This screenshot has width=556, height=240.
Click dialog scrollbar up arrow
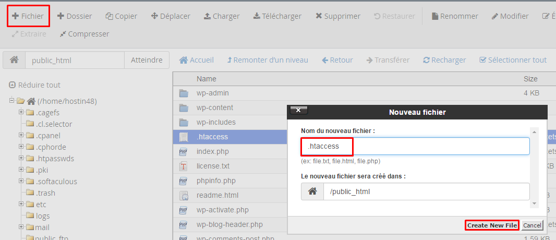(x=535, y=132)
